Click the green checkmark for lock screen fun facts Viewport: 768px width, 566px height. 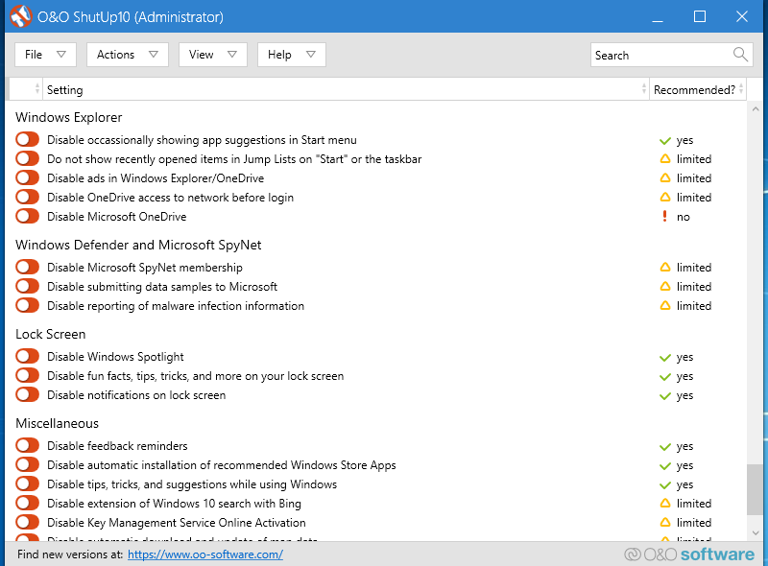point(664,376)
